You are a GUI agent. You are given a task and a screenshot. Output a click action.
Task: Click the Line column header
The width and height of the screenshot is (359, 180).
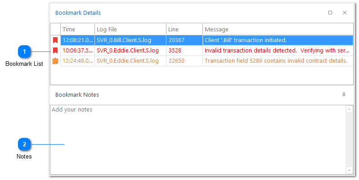click(184, 30)
